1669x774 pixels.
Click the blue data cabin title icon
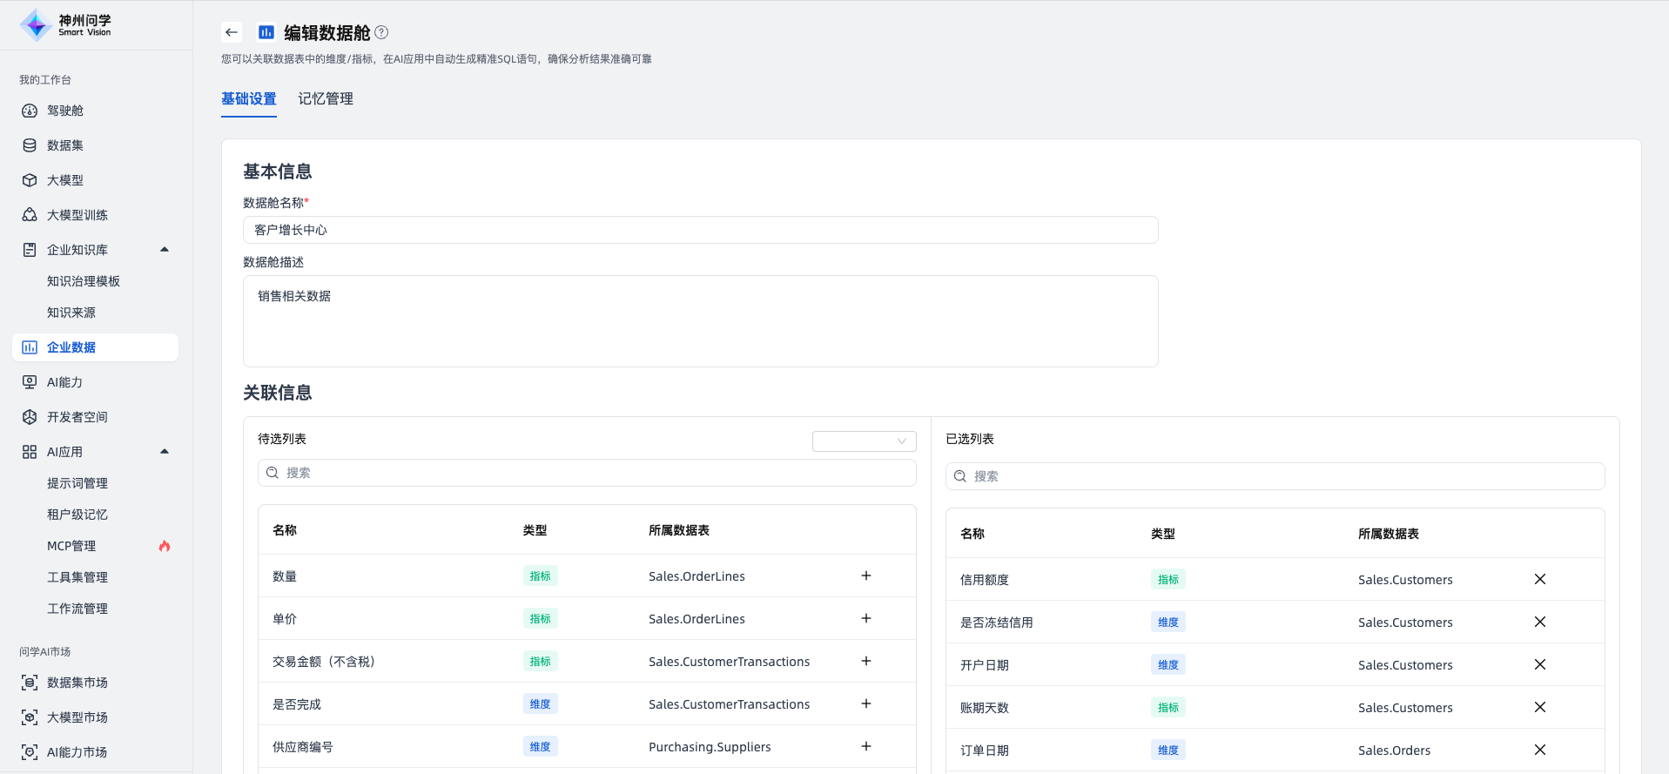[266, 32]
